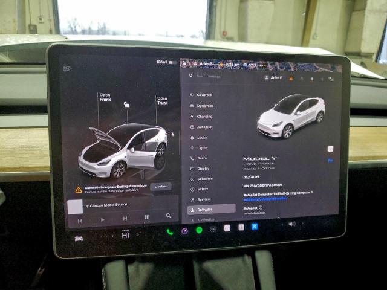Image resolution: width=387 pixels, height=290 pixels.
Task: Tap the HI temperature setting
Action: pos(125,235)
